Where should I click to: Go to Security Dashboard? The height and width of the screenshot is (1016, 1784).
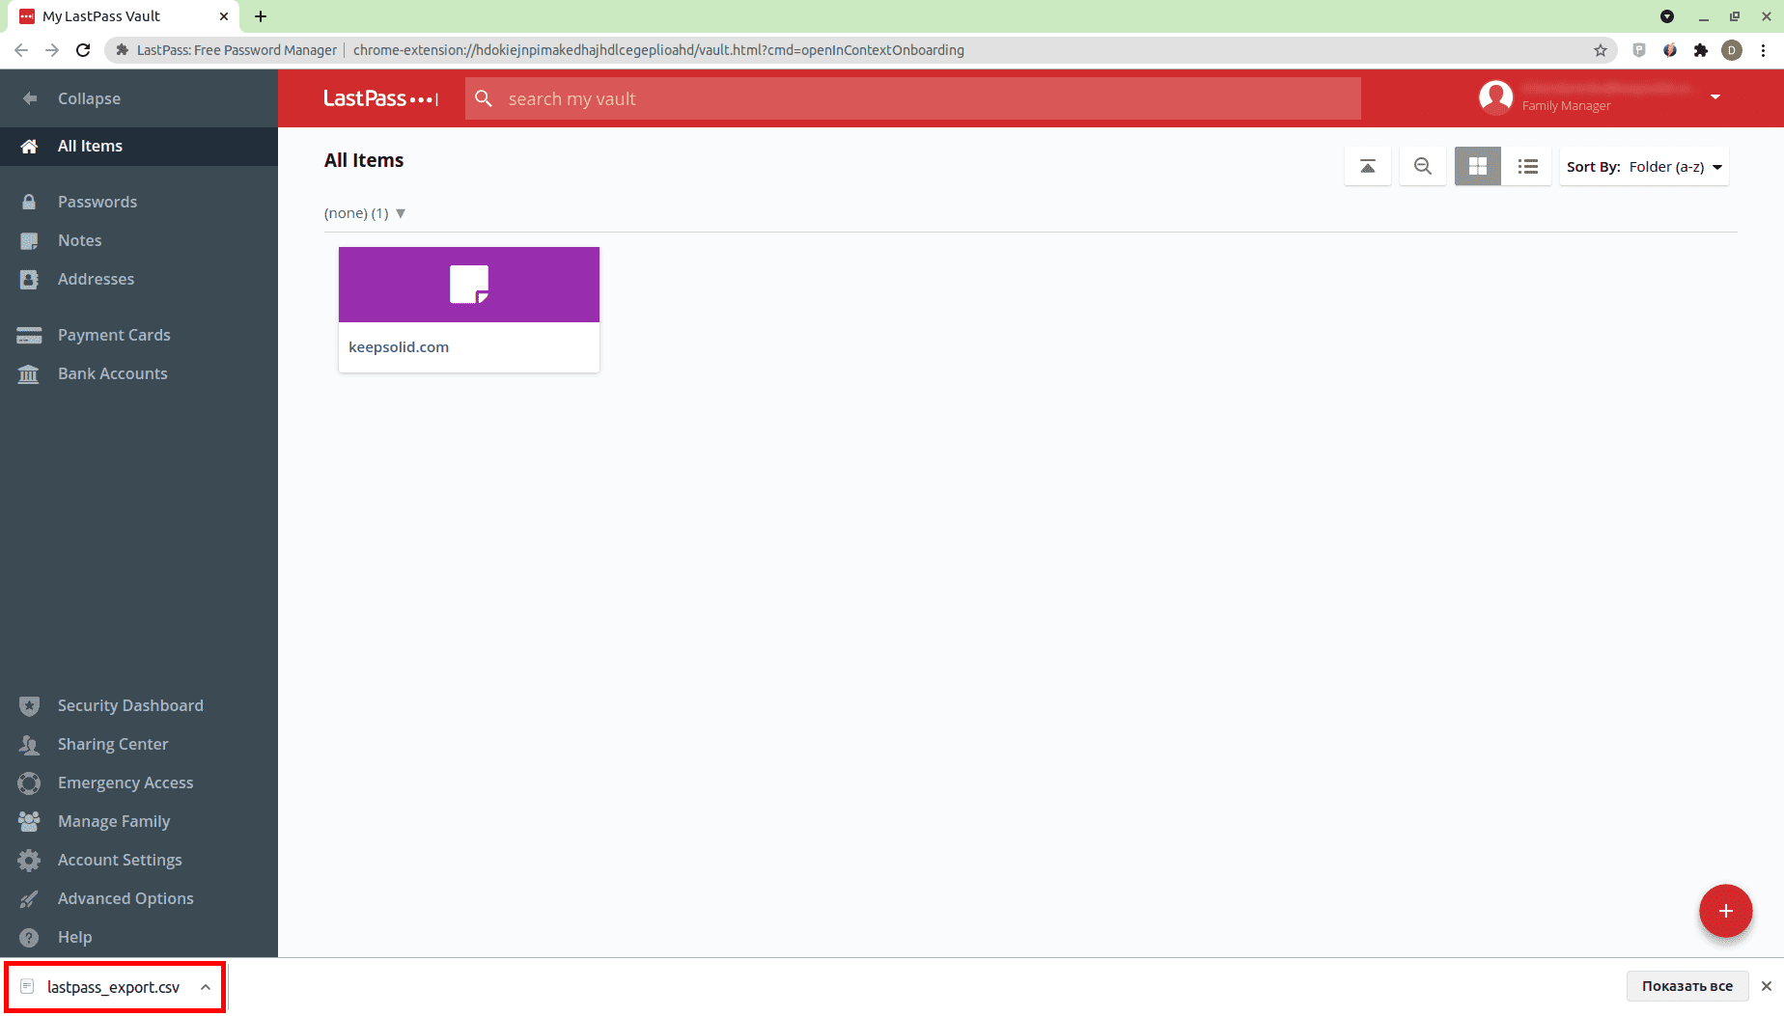point(129,705)
